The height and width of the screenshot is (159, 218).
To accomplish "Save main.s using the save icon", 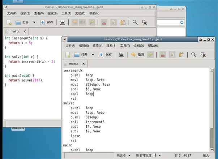I will click(101, 55).
